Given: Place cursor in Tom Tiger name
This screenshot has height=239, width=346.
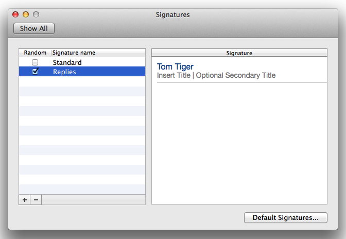Looking at the screenshot, I should coord(175,66).
